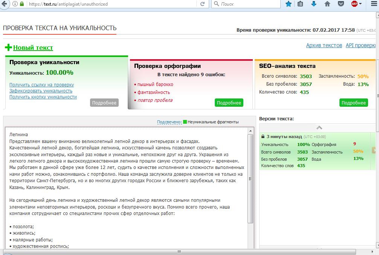Click Заспамленность 50% value in SEO panel
This screenshot has width=379, height=255.
click(363, 76)
